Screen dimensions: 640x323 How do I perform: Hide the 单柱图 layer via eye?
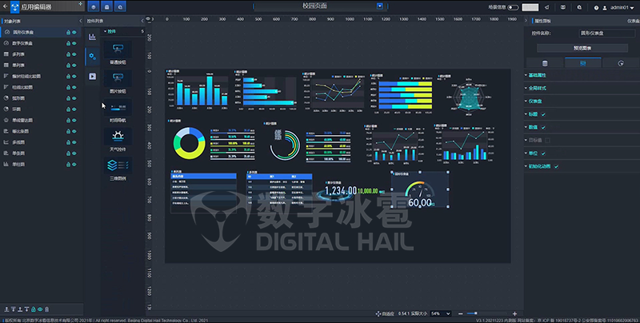(x=74, y=165)
